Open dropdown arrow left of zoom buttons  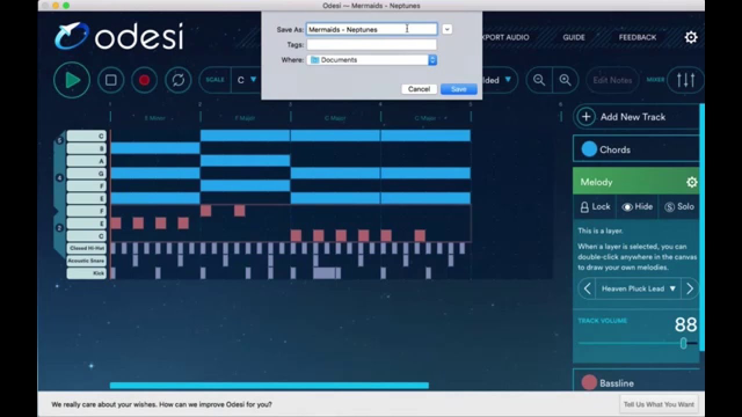click(x=508, y=80)
